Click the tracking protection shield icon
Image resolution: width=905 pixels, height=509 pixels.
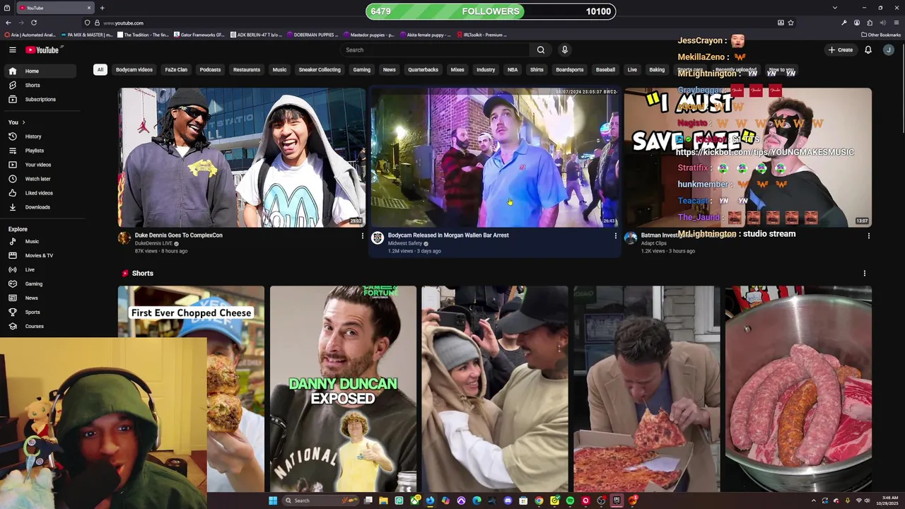(x=88, y=23)
